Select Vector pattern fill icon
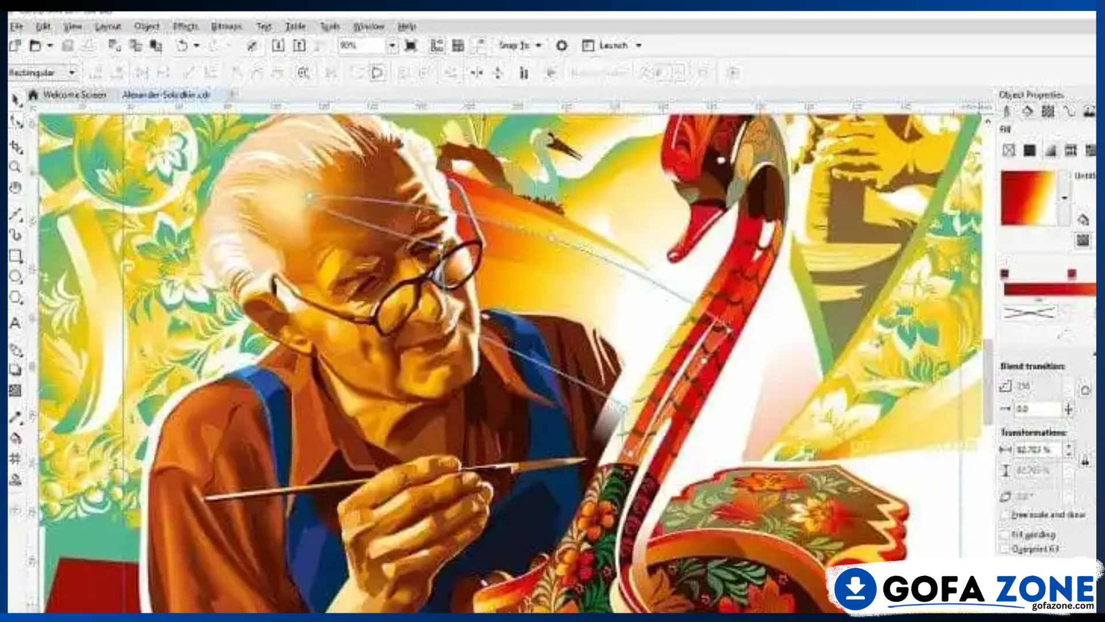Screen dimensions: 1105x622 [1071, 150]
